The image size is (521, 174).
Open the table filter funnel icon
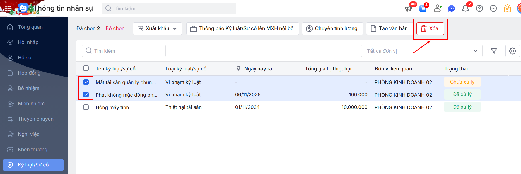tap(494, 51)
